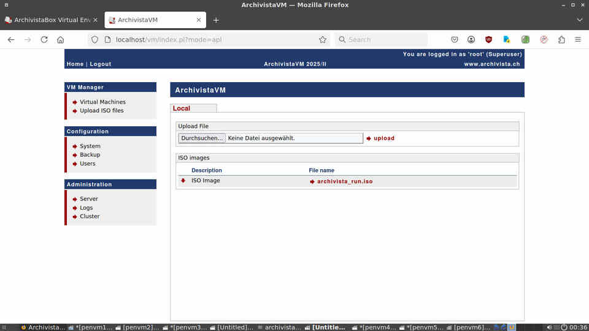
Task: Click red arrow icon before upload
Action: coord(369,139)
